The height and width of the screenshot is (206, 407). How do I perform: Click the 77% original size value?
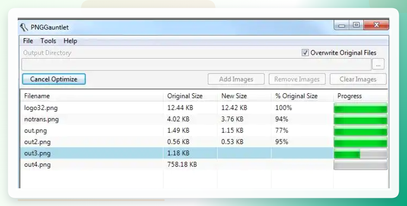click(282, 130)
